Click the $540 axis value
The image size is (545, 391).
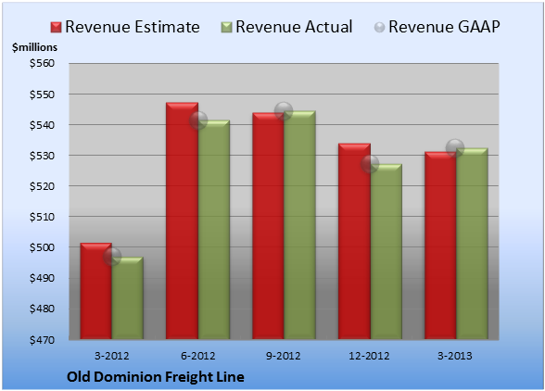point(42,125)
